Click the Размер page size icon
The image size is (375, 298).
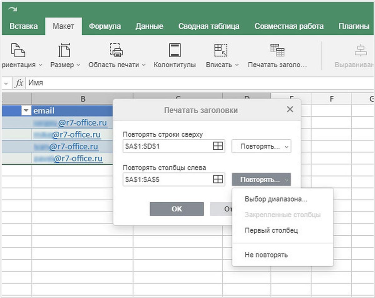pyautogui.click(x=65, y=50)
